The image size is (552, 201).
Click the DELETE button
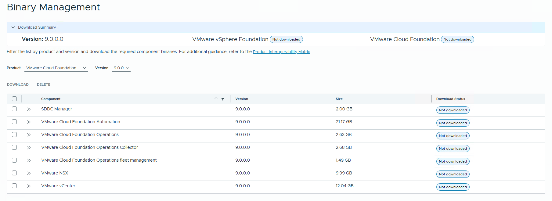[44, 84]
